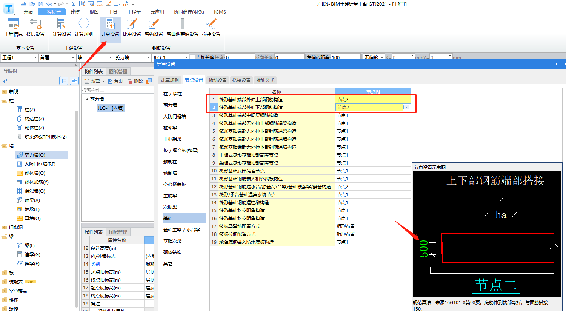Click the new file icon in quick access toolbar
Image resolution: width=566 pixels, height=311 pixels.
pos(23,4)
